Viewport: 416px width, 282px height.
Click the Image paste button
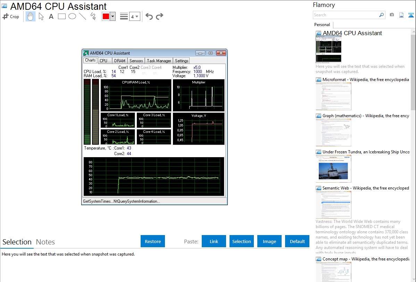coord(269,241)
